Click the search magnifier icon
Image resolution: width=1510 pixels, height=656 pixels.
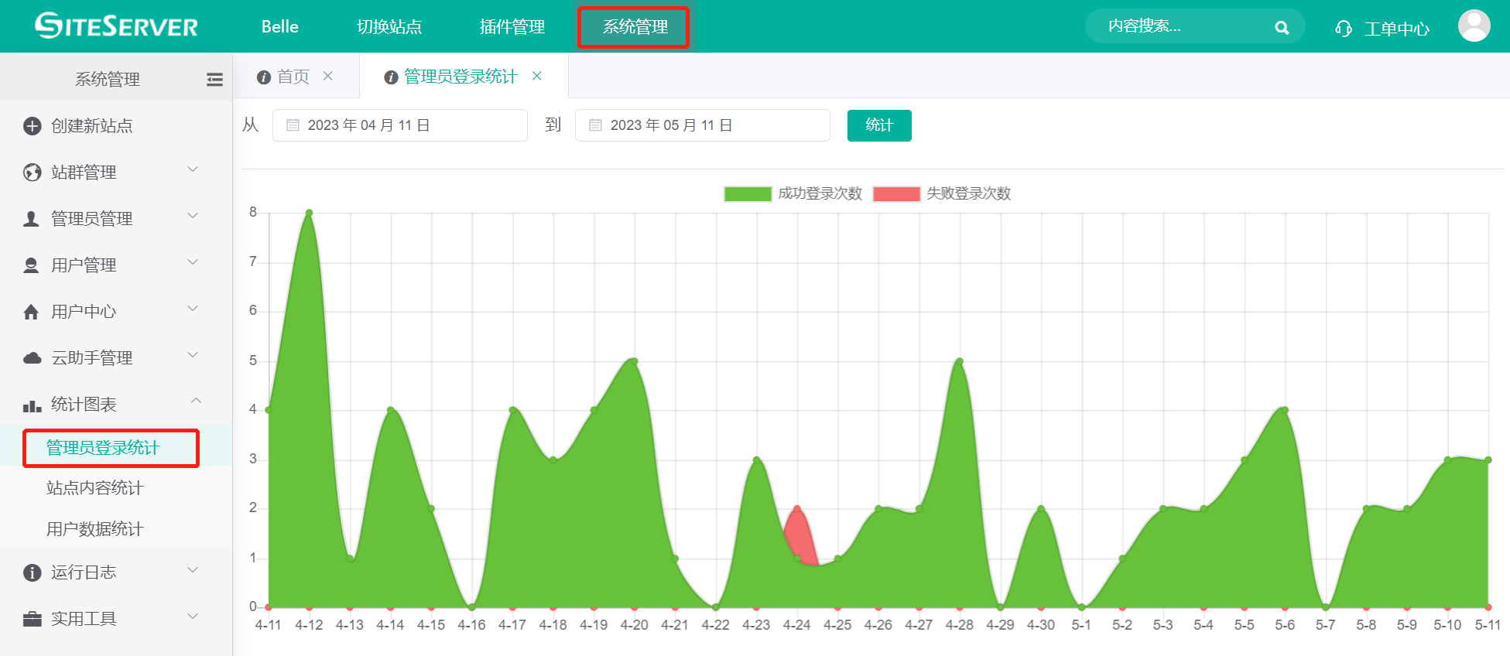pyautogui.click(x=1282, y=28)
